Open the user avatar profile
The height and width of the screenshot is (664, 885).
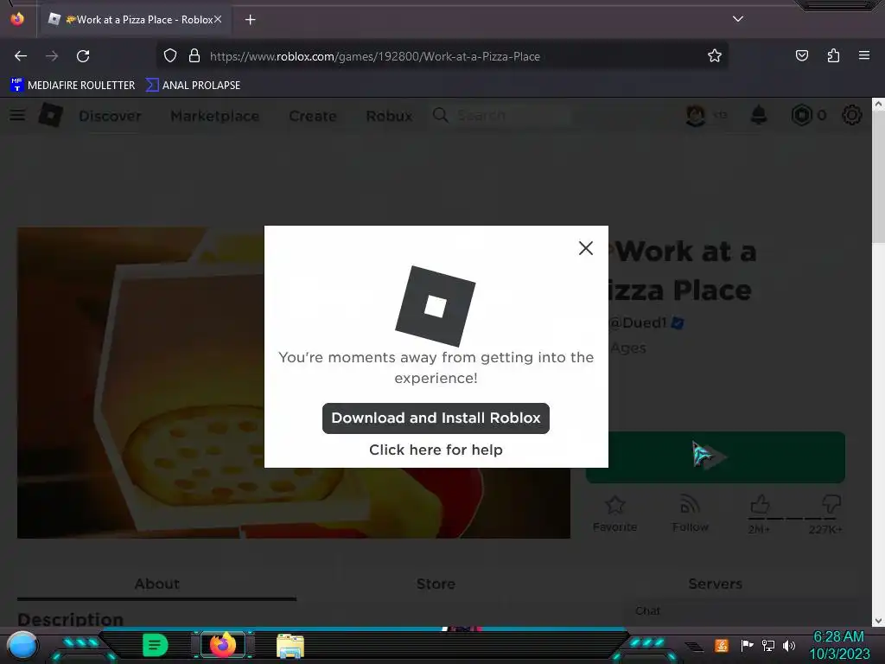696,116
